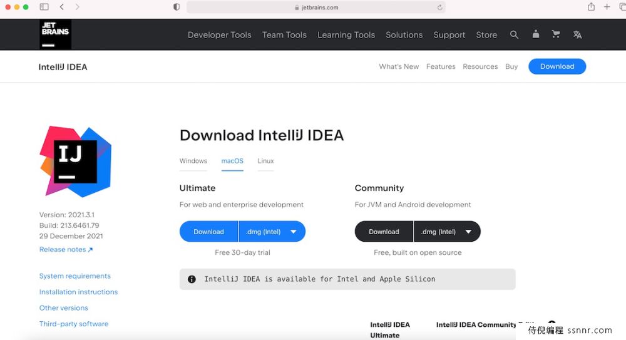Click the '29 December 2021' date text

(71, 236)
